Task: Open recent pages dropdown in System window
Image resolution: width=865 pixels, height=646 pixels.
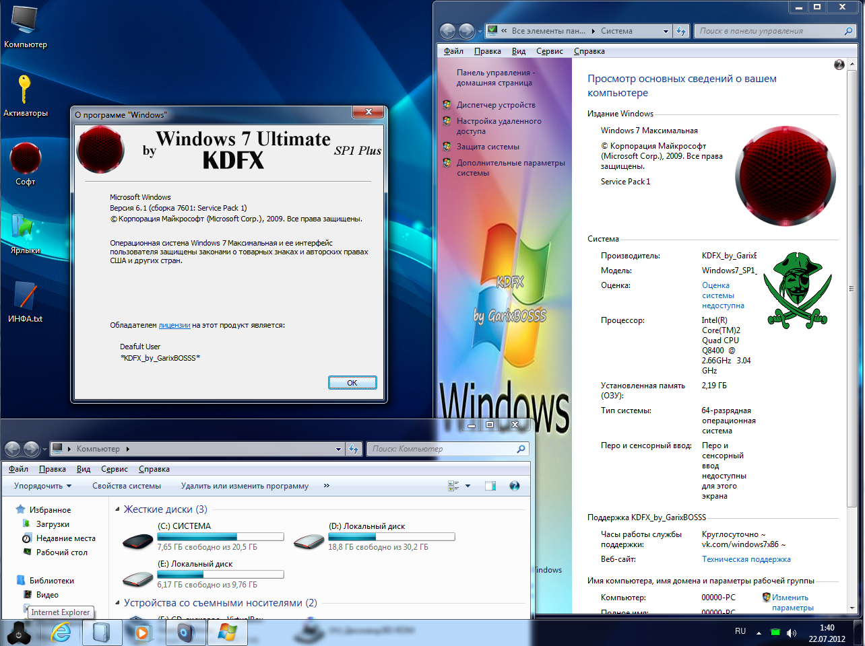Action: click(480, 31)
